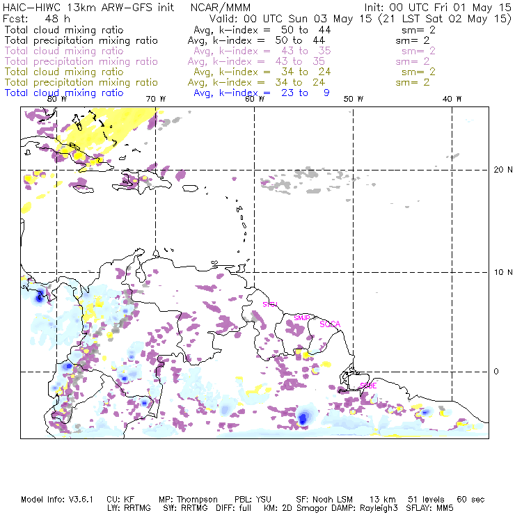The image size is (515, 515).
Task: Click the blue 'Total cloud mixing ratio' legend line
Action: click(x=64, y=93)
